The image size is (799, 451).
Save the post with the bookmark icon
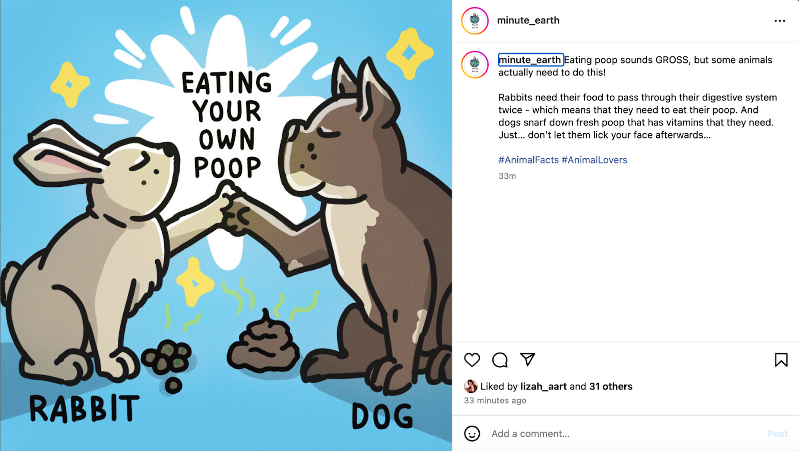click(x=781, y=360)
